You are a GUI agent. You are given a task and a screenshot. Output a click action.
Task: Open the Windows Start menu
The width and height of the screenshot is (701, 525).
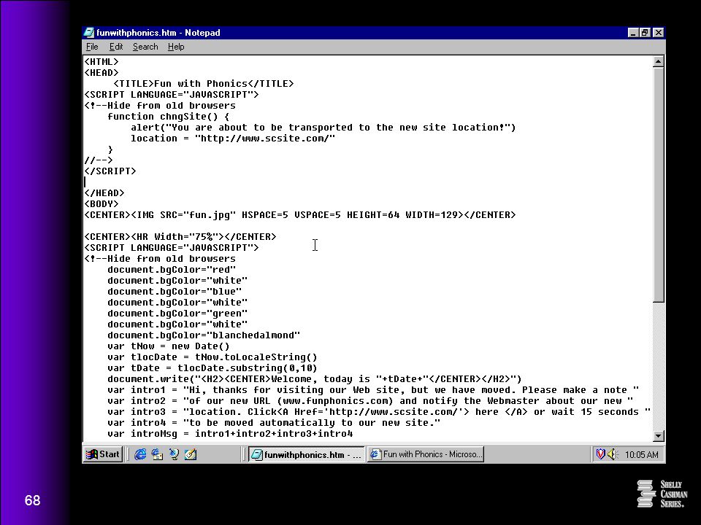point(103,454)
